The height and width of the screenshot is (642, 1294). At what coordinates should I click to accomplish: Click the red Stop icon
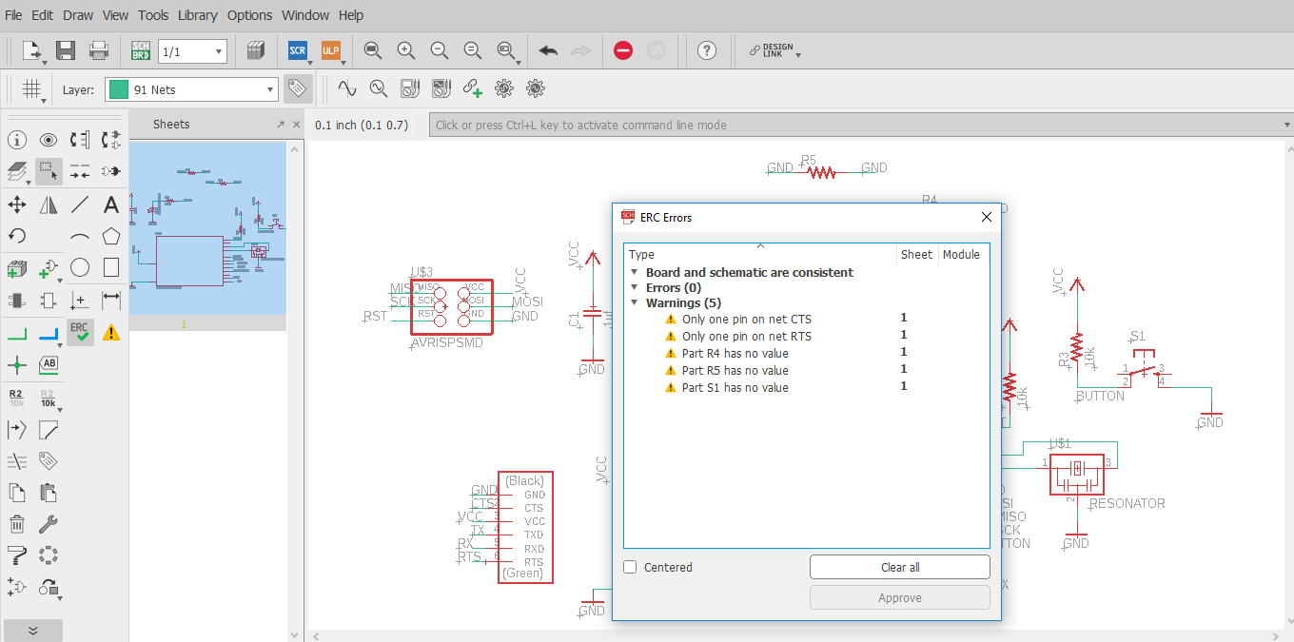click(x=623, y=50)
